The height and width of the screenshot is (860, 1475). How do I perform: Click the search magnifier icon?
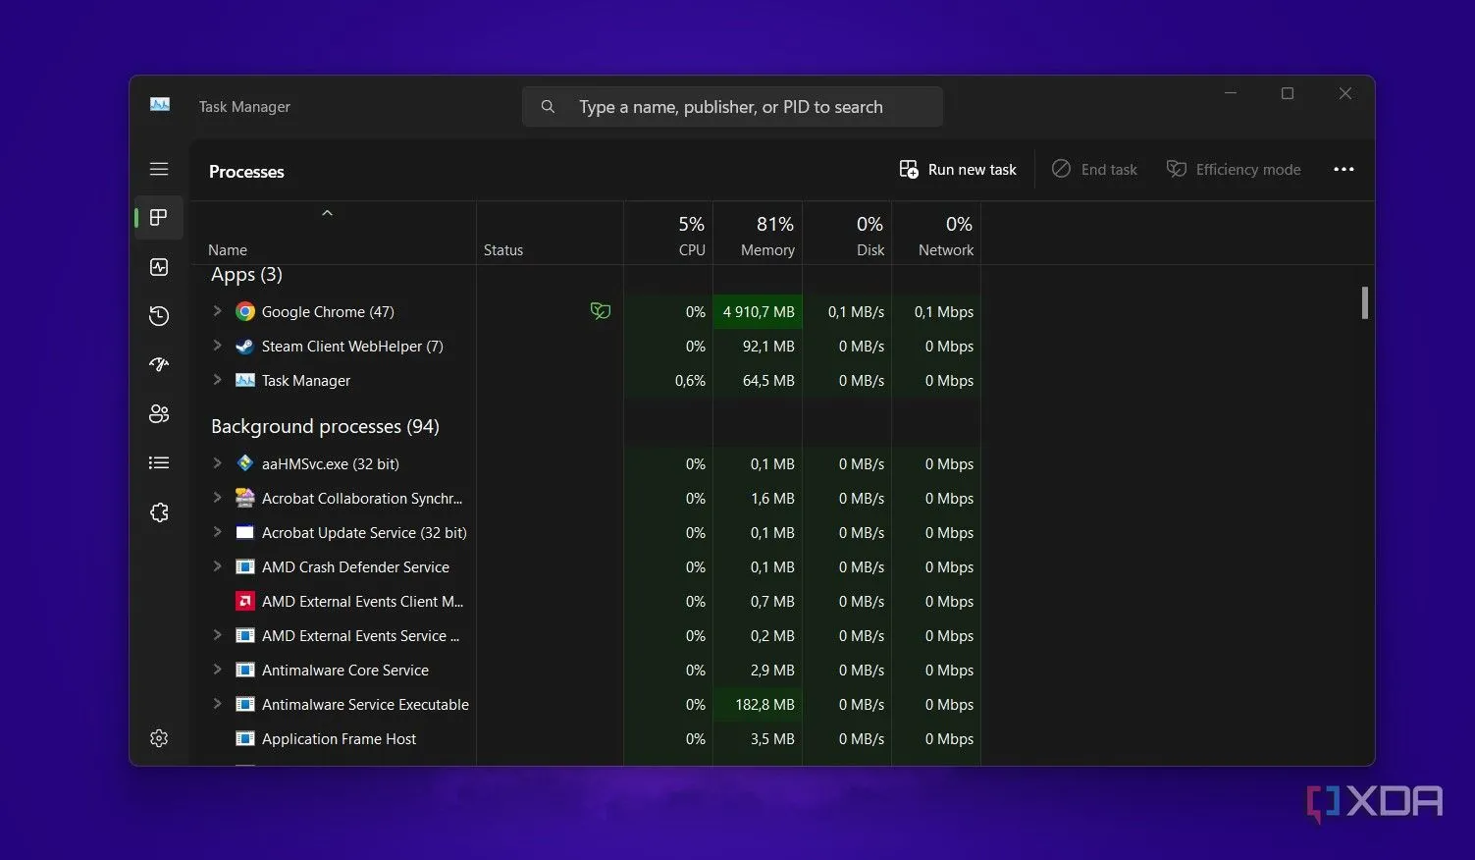tap(548, 106)
